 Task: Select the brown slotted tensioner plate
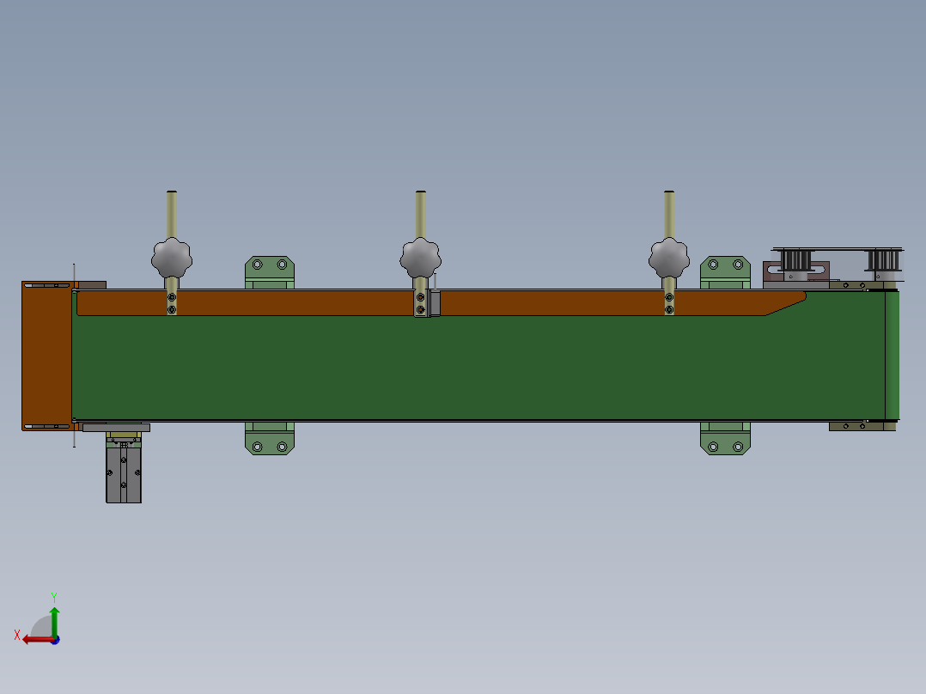tap(796, 272)
